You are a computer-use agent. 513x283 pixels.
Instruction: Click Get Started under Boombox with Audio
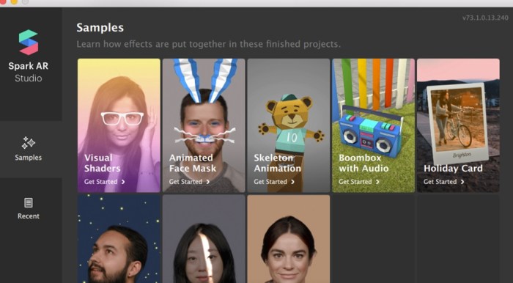pos(359,182)
